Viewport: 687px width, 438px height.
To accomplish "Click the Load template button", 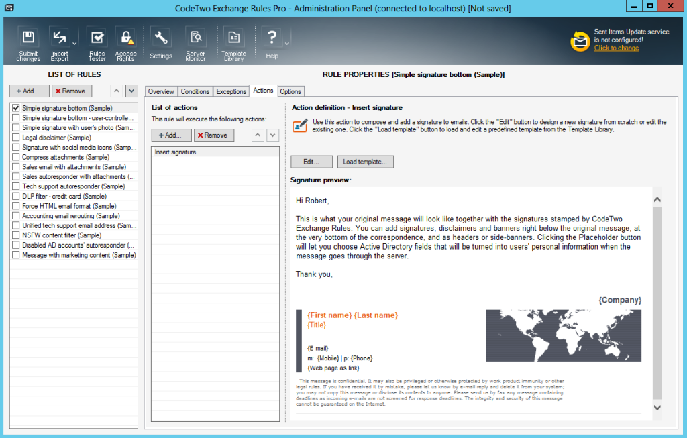I will click(x=365, y=161).
